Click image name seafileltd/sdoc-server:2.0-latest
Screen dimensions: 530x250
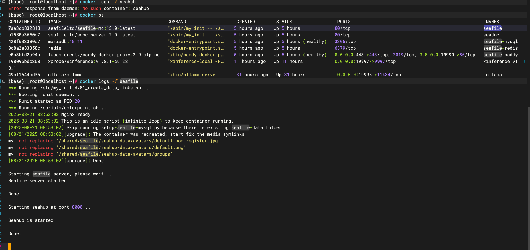coord(92,35)
